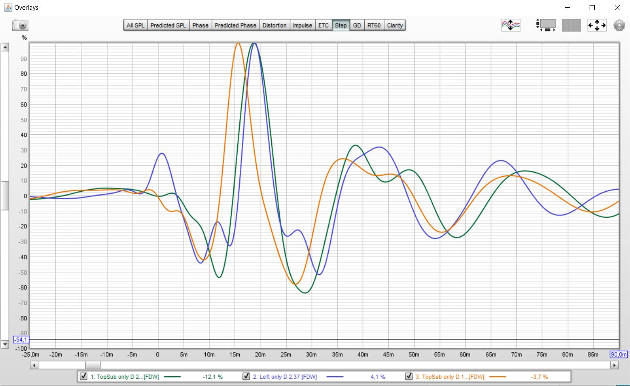Show the ETC overlay
This screenshot has height=386, width=630.
click(324, 26)
